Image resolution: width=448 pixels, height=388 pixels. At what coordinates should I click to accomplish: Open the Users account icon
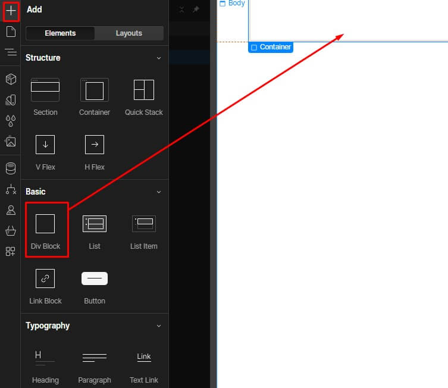(x=11, y=210)
